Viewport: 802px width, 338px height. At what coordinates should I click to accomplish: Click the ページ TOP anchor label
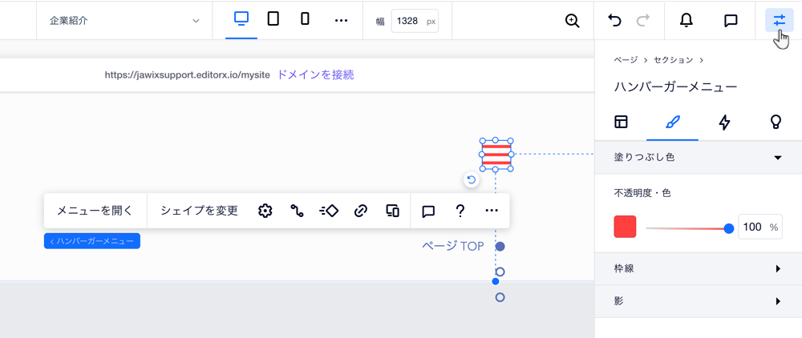[453, 246]
